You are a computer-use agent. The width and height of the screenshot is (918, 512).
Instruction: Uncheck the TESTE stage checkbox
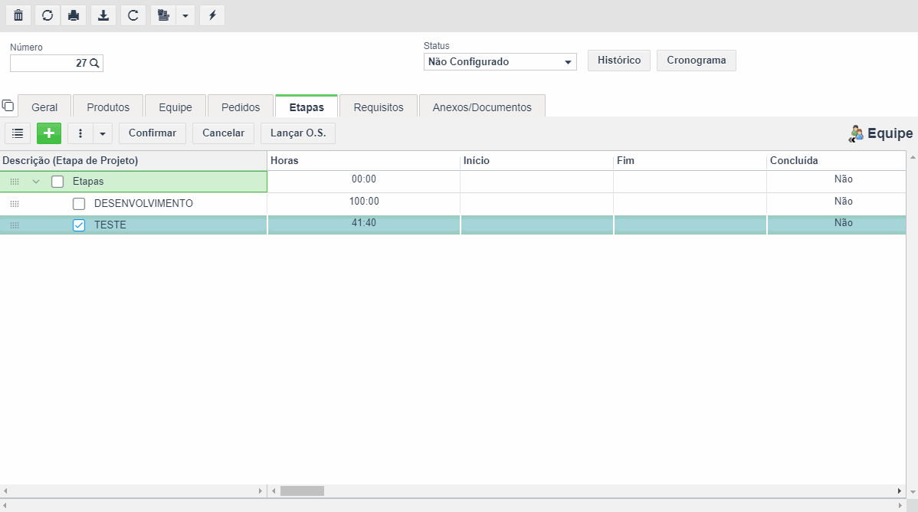(79, 225)
